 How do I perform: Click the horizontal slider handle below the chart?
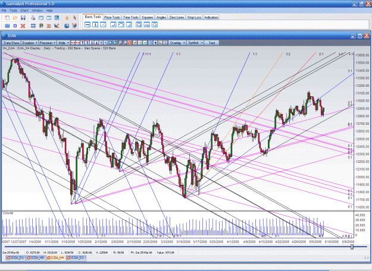coord(352,247)
